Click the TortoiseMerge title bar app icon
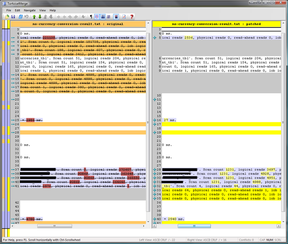Viewport: 288px width, 244px height. (x=4, y=3)
